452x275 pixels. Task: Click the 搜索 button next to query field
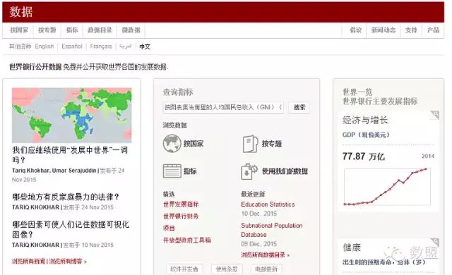(x=299, y=107)
